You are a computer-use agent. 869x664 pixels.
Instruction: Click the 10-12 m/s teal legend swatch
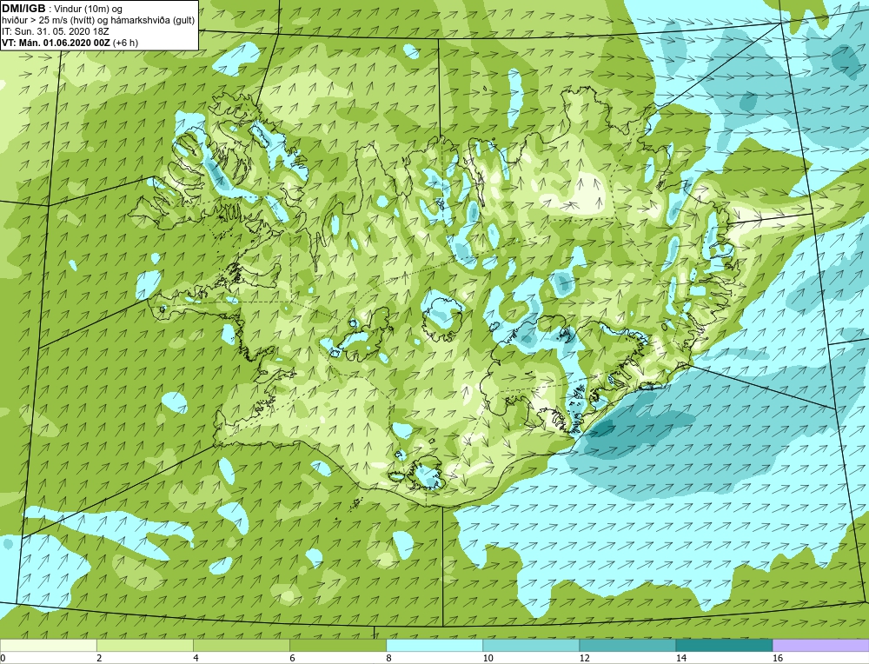point(531,645)
